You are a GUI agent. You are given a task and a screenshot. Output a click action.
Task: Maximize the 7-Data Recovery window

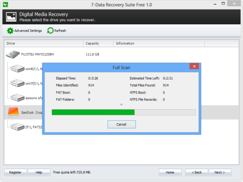223,4
